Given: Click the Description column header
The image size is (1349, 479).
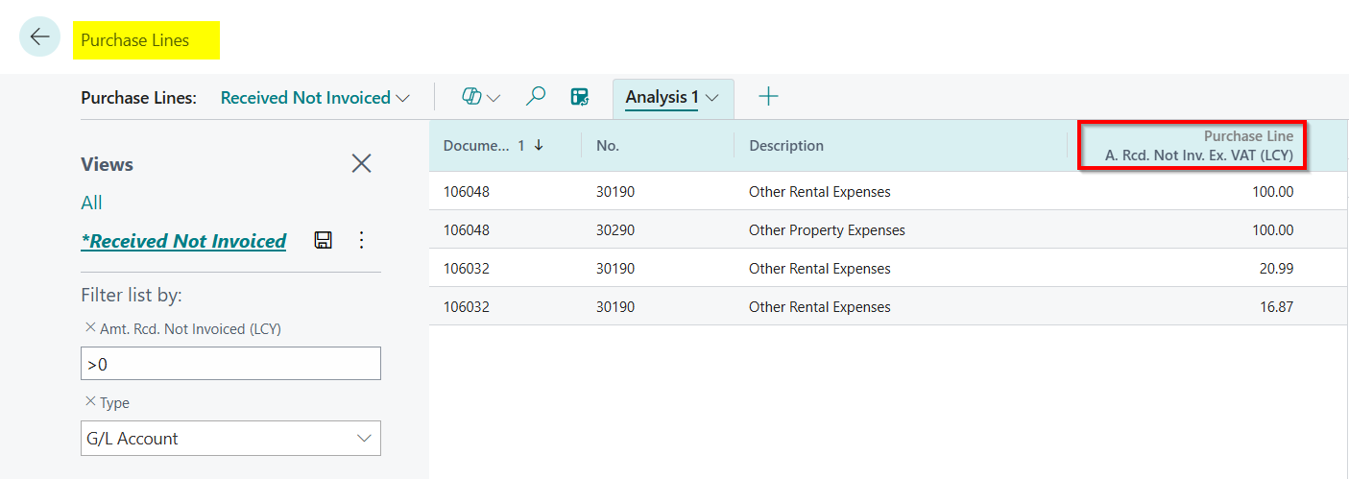Looking at the screenshot, I should pos(786,146).
